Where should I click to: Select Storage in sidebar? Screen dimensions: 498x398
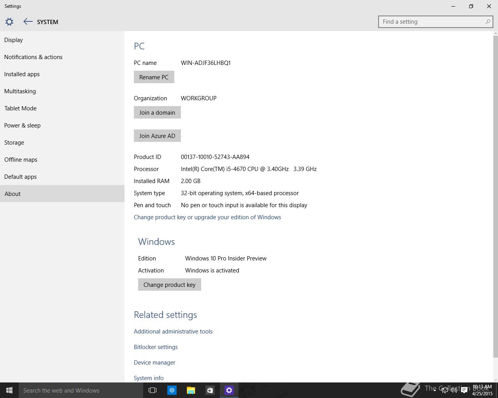pos(62,143)
